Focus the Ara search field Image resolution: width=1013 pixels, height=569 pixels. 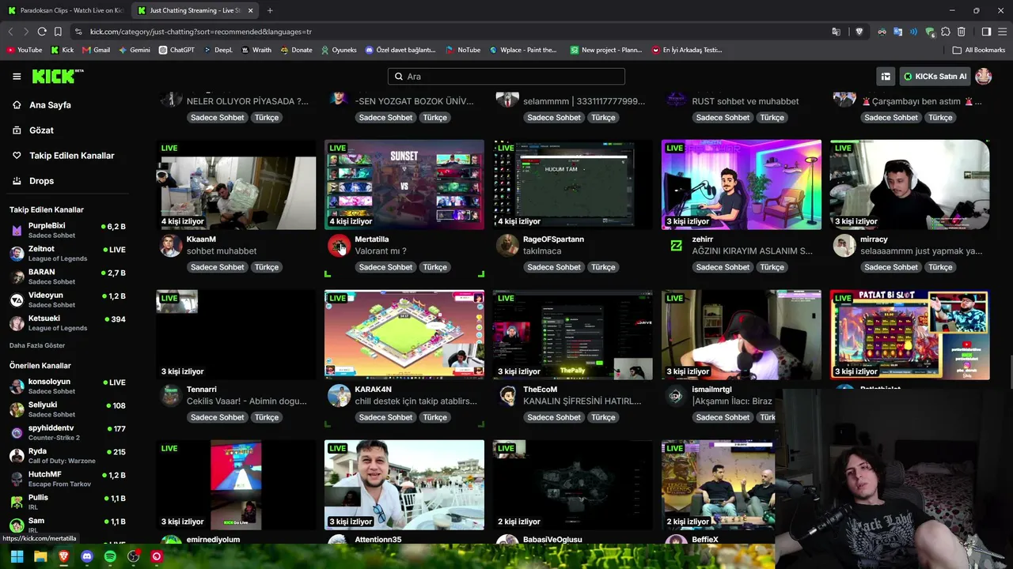(x=506, y=77)
